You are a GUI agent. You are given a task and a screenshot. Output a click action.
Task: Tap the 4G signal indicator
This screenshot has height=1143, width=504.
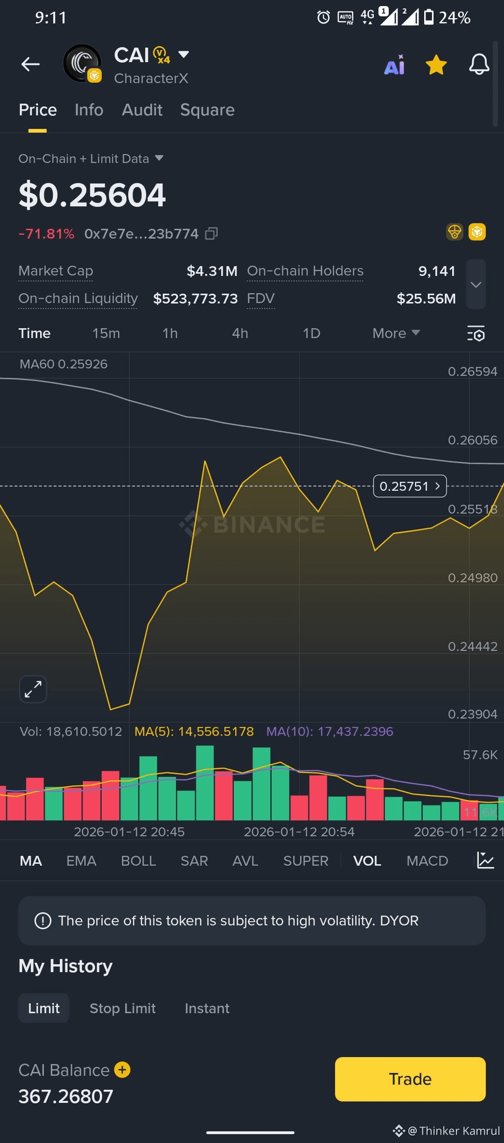click(367, 16)
